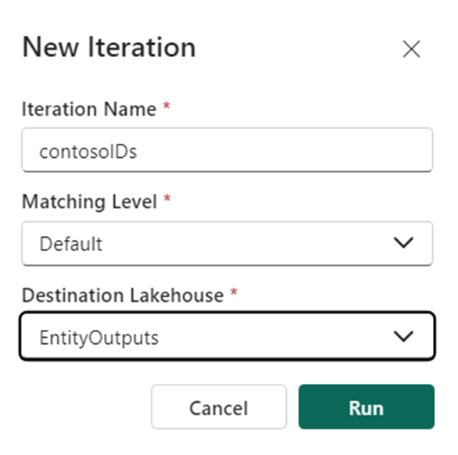Click the red asterisk after Destination Lakehouse
This screenshot has height=455, width=458.
point(234,292)
